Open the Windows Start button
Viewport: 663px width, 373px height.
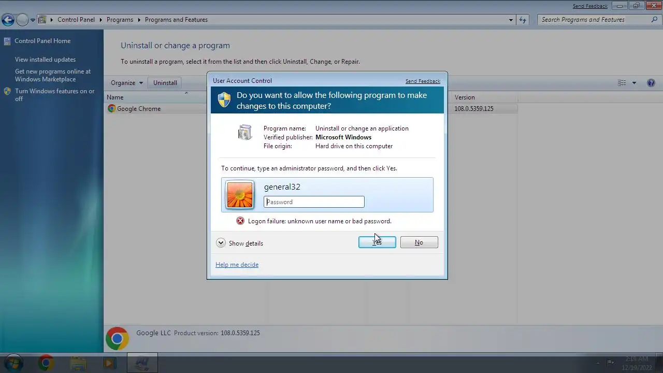(13, 363)
